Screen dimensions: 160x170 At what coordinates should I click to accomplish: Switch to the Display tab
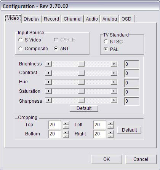click(x=32, y=19)
